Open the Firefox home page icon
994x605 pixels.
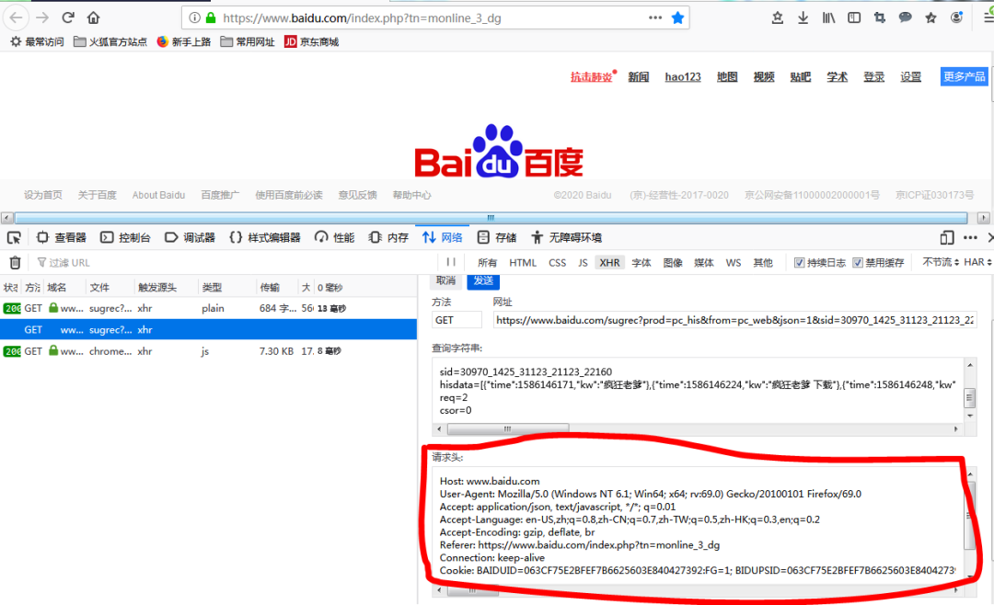point(93,17)
